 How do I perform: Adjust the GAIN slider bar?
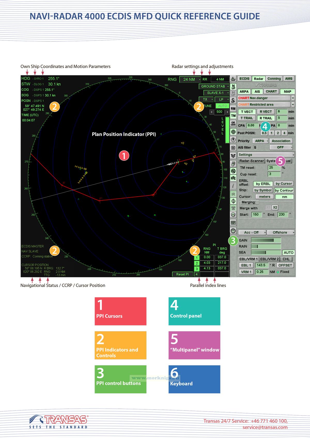point(265,240)
